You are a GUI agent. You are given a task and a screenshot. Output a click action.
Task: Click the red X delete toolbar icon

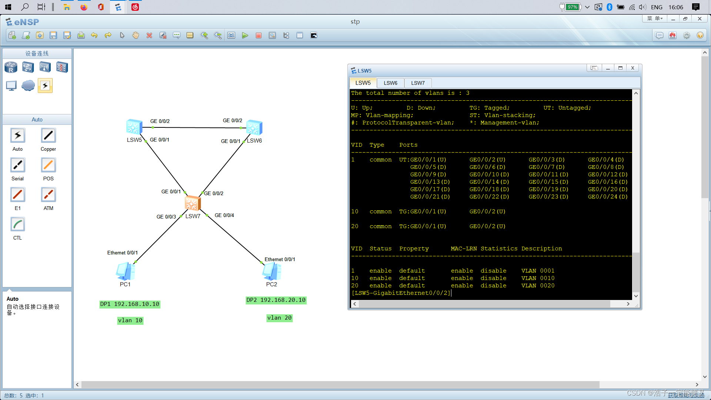tap(149, 36)
